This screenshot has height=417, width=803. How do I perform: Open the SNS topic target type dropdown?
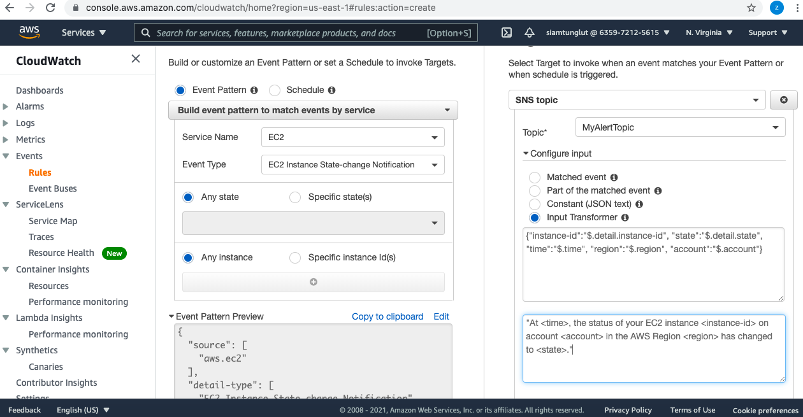coord(637,100)
